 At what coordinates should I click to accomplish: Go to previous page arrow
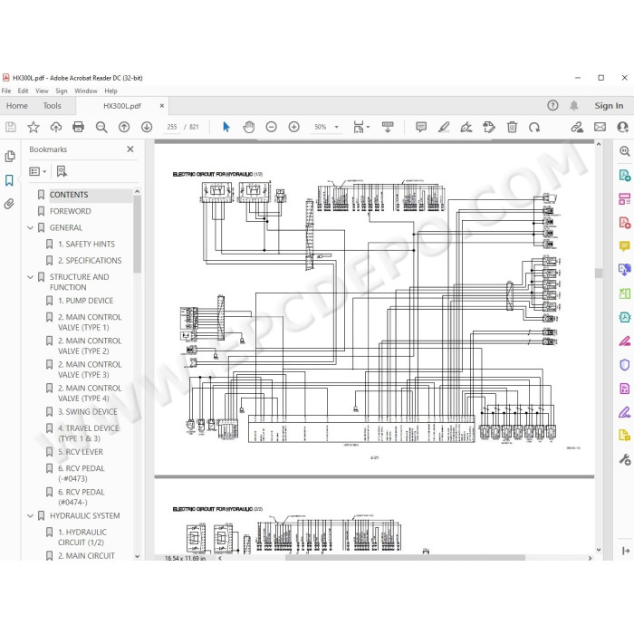pos(124,128)
